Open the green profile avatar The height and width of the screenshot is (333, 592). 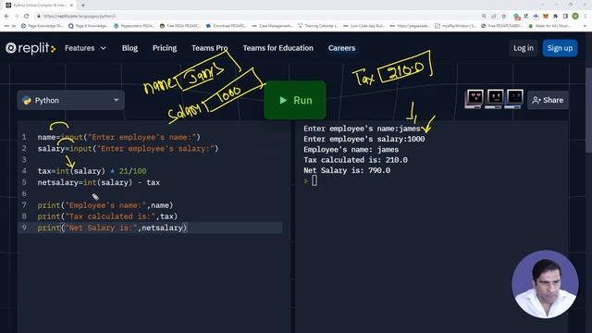[x=575, y=17]
